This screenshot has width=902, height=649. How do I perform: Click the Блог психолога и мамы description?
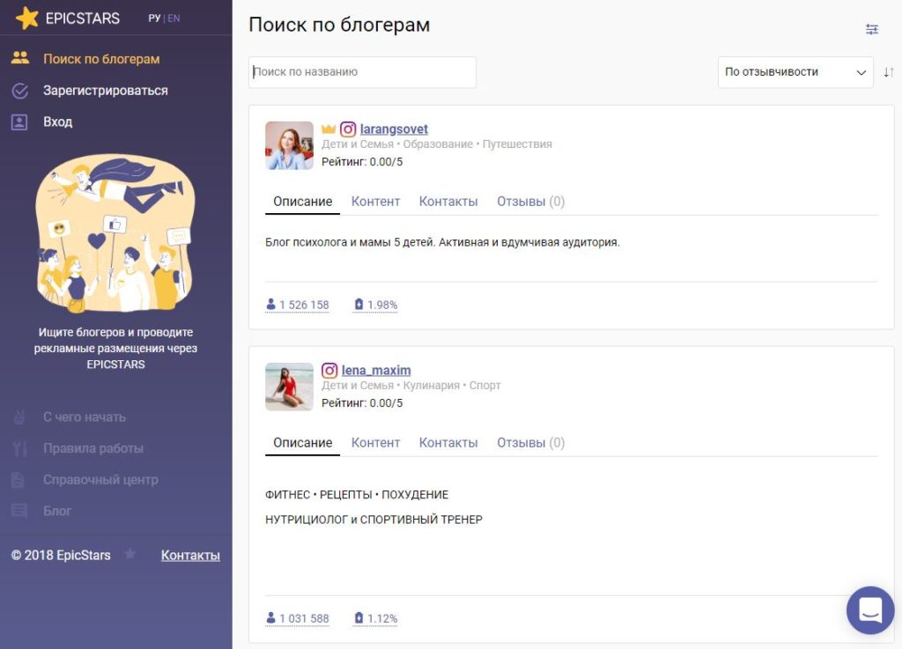442,242
